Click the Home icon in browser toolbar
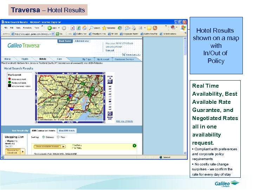 tap(84, 28)
